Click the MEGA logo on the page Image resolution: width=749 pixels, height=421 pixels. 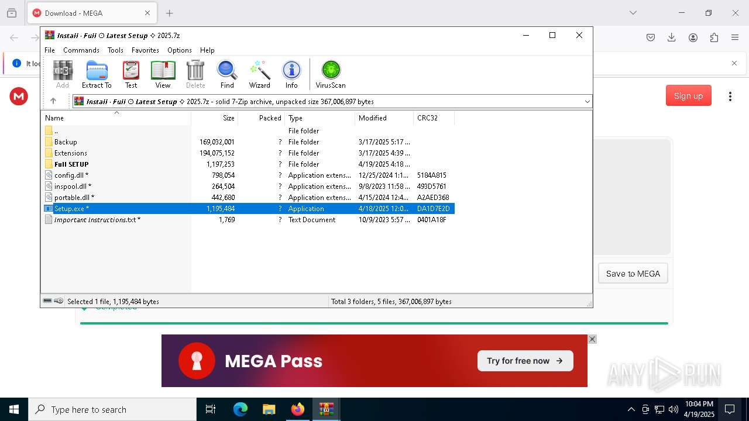click(x=19, y=96)
